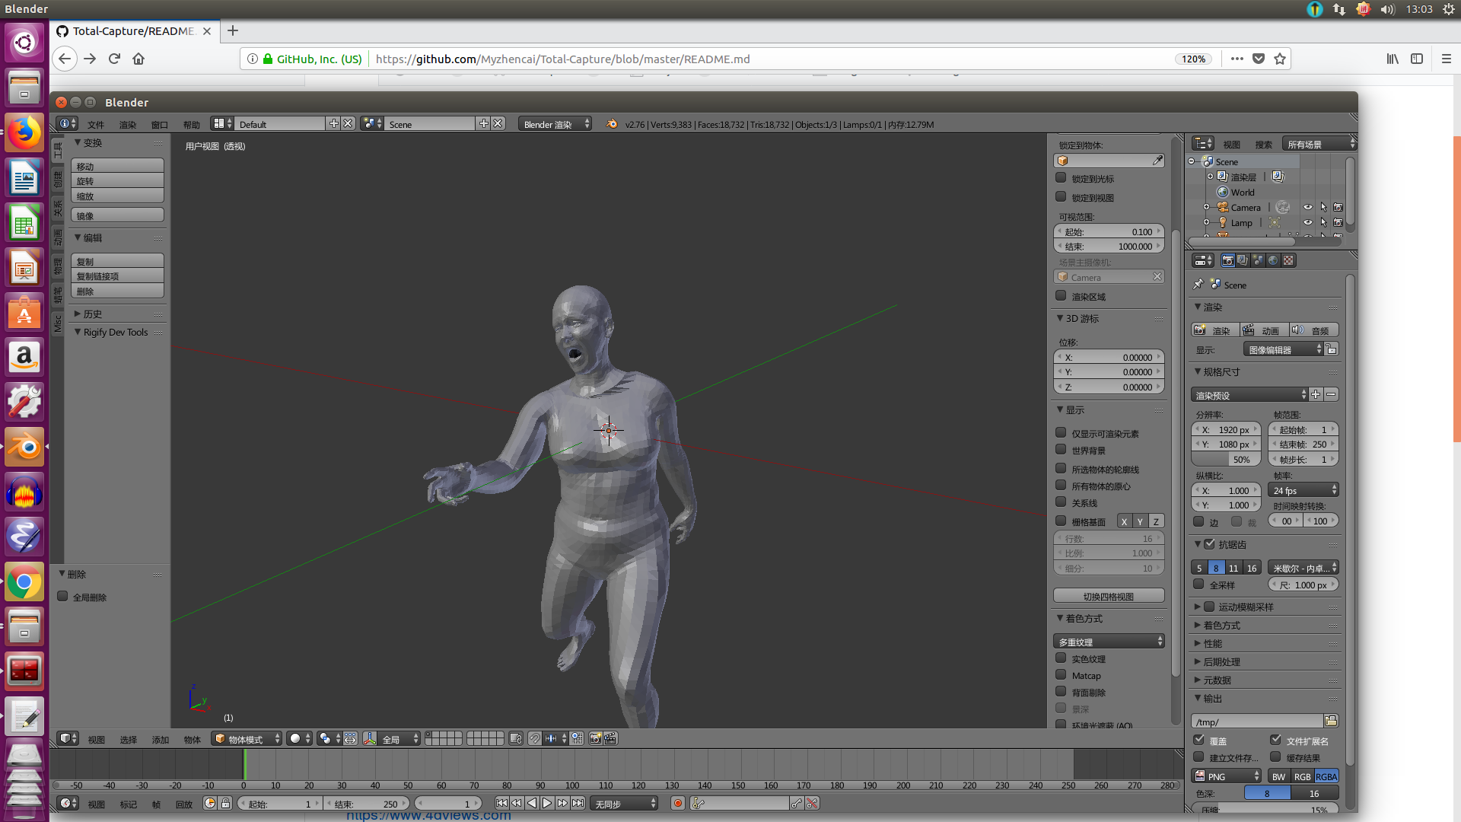Open Chrome from the Ubuntu dock
The width and height of the screenshot is (1461, 822).
pos(24,583)
